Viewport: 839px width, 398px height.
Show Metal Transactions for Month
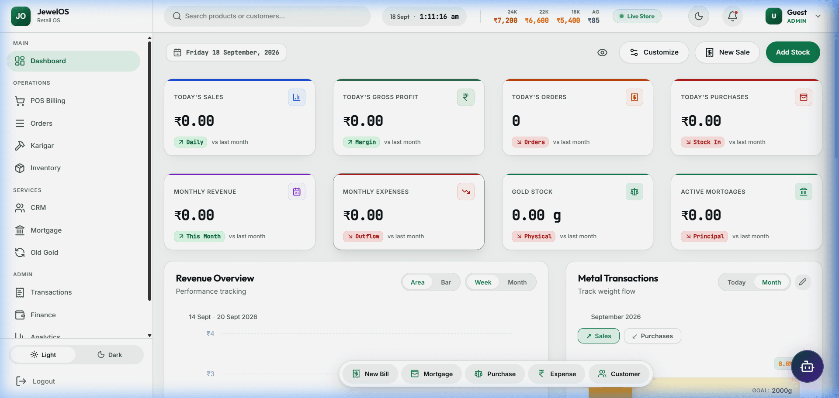click(x=771, y=282)
